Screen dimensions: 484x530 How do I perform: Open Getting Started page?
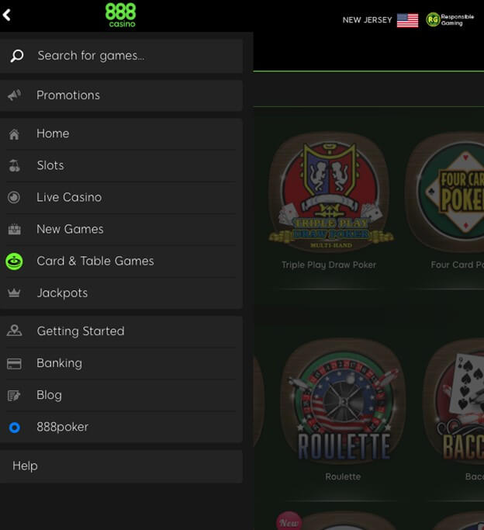pos(121,331)
